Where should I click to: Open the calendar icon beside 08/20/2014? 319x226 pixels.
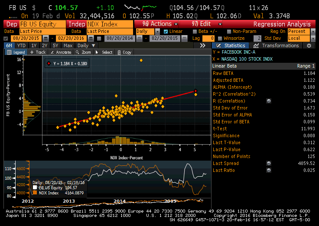pos(140,39)
